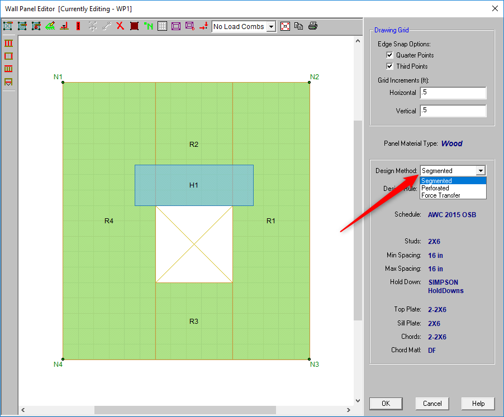Select region R3 below the opening

[x=194, y=321]
